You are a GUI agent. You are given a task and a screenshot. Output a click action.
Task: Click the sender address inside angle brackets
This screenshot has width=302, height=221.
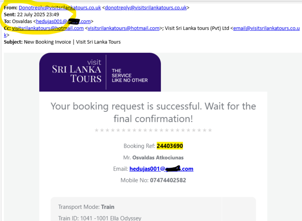pos(146,7)
